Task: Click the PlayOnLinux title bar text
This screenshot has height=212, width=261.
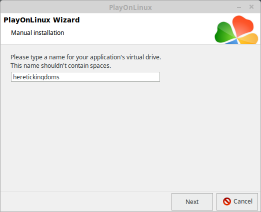Action: coord(130,7)
